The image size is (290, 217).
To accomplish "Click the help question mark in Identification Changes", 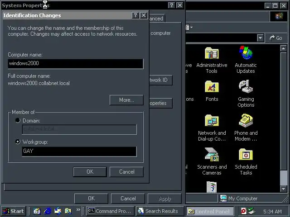I will pyautogui.click(x=135, y=15).
